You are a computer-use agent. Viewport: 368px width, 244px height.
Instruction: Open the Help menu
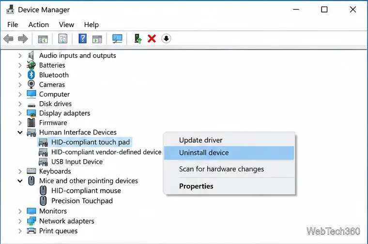click(92, 25)
